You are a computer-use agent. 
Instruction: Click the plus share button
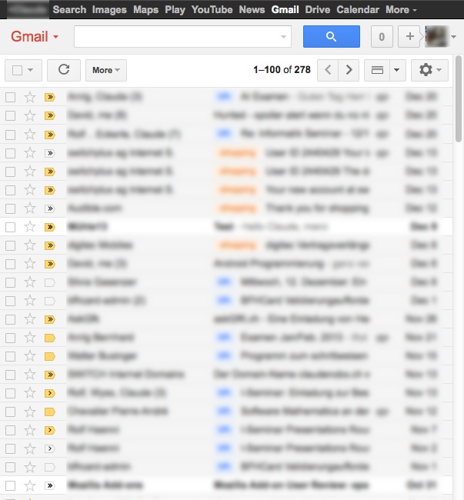point(409,37)
